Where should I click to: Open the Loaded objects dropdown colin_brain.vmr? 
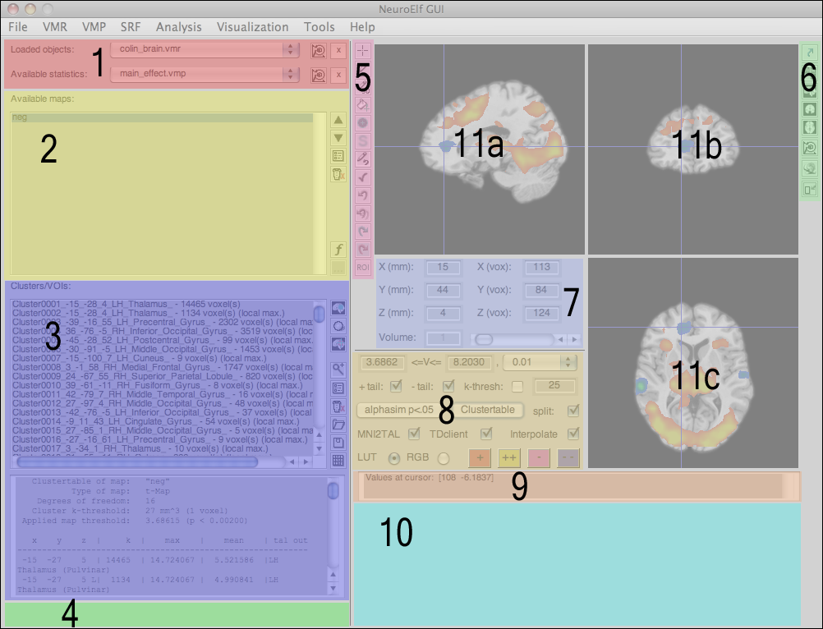click(x=205, y=50)
